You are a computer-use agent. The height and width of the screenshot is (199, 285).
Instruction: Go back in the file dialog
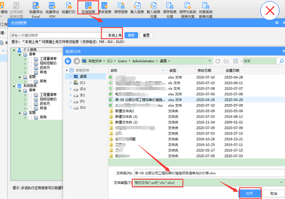pyautogui.click(x=68, y=61)
